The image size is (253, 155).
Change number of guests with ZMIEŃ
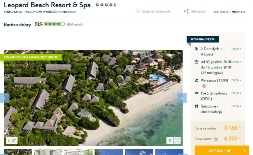pyautogui.click(x=236, y=49)
